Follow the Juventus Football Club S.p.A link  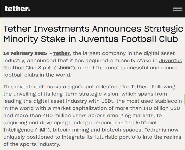93,64
